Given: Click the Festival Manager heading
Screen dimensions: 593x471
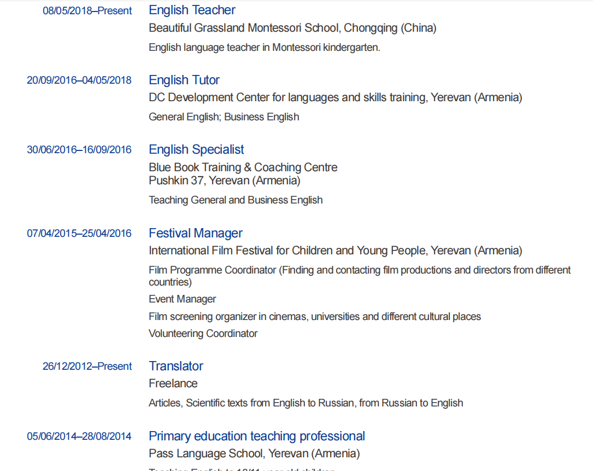Looking at the screenshot, I should 196,234.
